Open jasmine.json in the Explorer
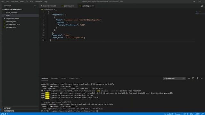 [x=11, y=21]
